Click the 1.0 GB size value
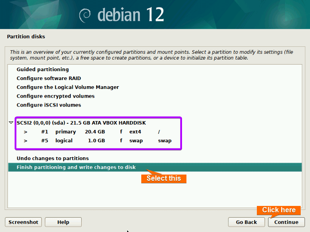 (97, 141)
